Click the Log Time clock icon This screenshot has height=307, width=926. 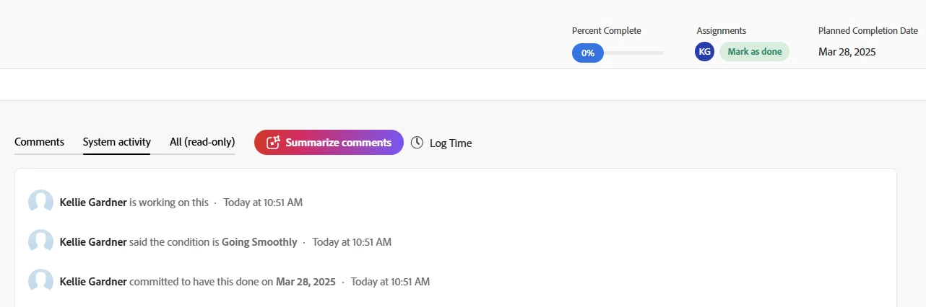pyautogui.click(x=417, y=143)
